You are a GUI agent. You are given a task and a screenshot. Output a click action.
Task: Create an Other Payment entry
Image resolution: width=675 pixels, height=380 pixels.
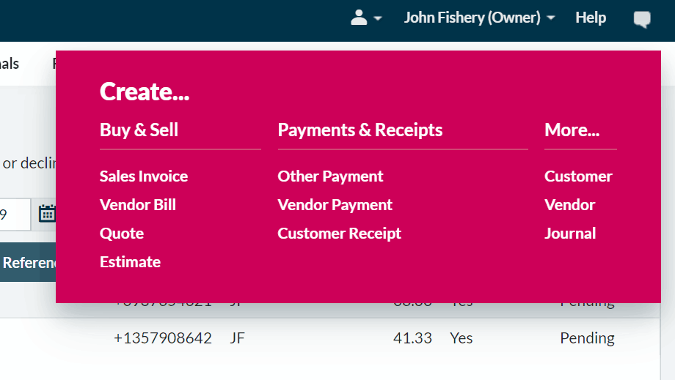330,176
